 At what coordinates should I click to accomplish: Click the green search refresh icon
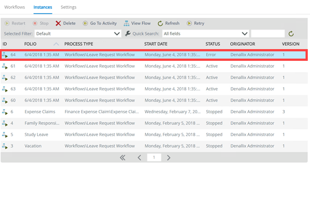coord(291,34)
